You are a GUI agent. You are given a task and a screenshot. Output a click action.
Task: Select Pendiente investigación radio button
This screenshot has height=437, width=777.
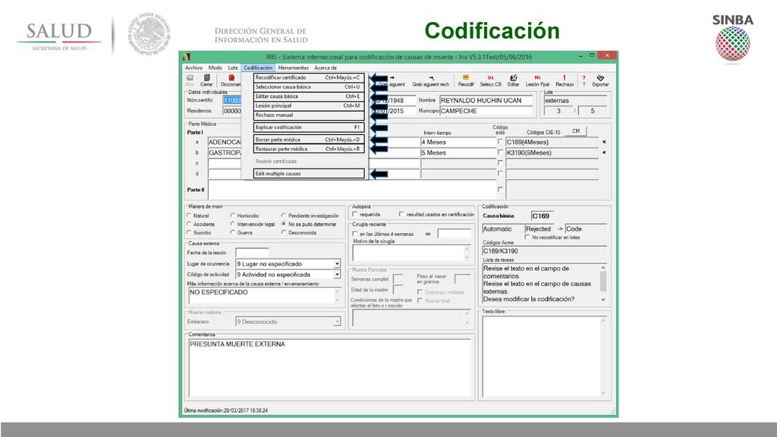click(x=284, y=215)
